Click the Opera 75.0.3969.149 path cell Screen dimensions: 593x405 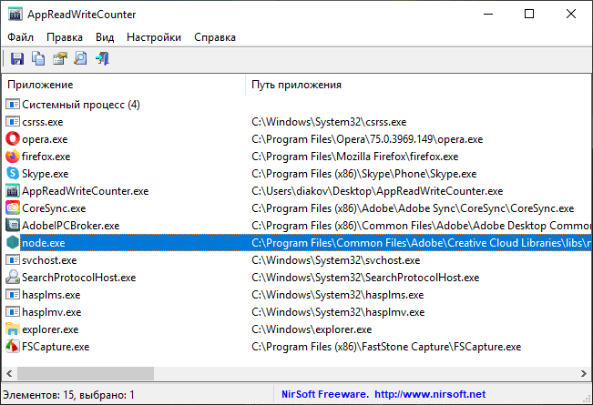[367, 139]
